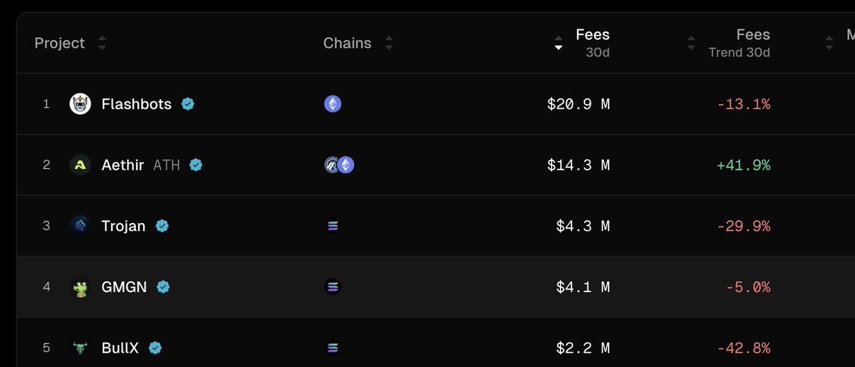Toggle sort arrows on Fees 30d column
The width and height of the screenshot is (855, 367).
(559, 43)
